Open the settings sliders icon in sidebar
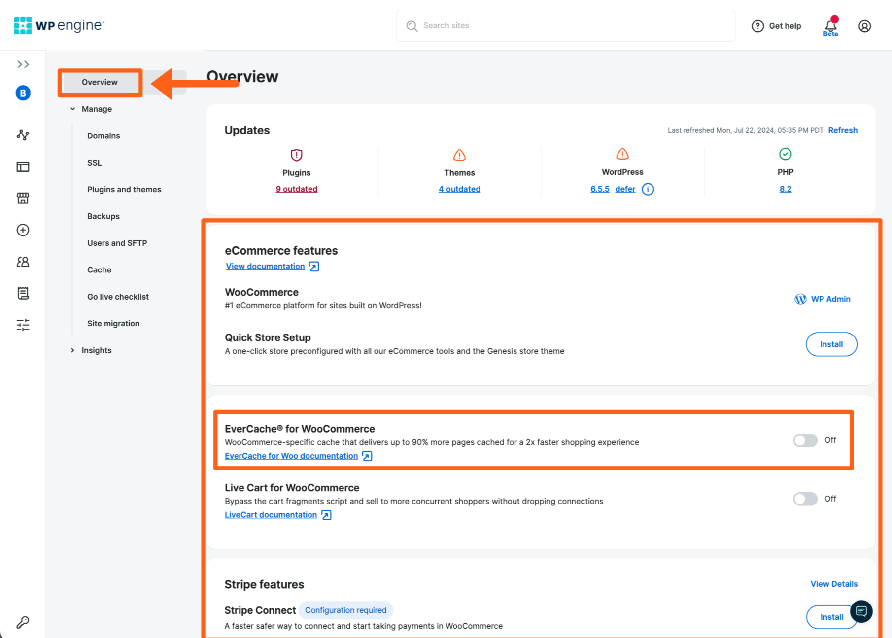 click(x=23, y=325)
